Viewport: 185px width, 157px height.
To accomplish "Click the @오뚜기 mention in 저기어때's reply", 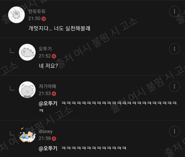I will pyautogui.click(x=48, y=104).
